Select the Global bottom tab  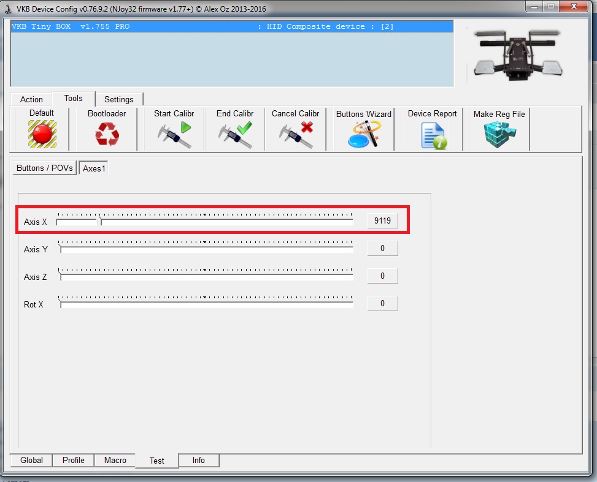pos(31,460)
